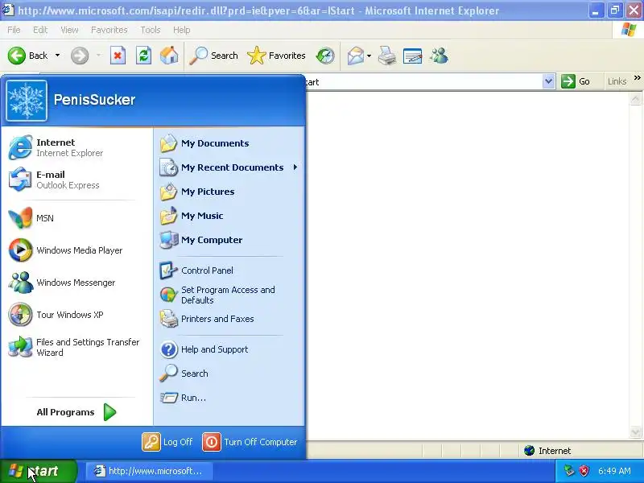The width and height of the screenshot is (644, 483).
Task: Click the Edit page icon in toolbar
Action: coord(413,56)
